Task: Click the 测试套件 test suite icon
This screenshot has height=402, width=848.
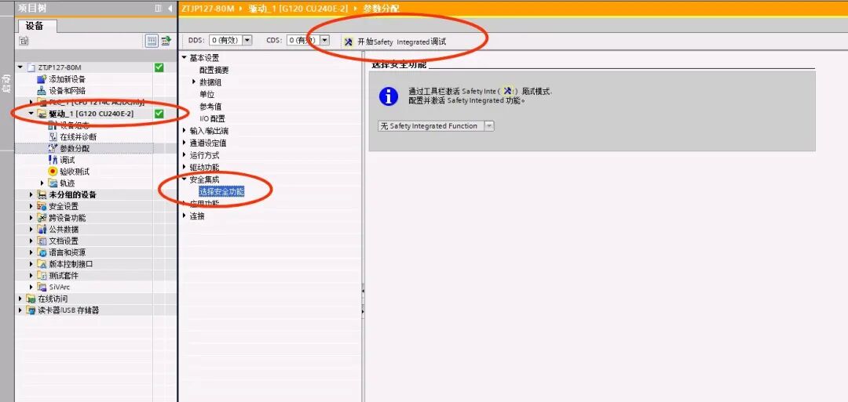Action: tap(42, 276)
